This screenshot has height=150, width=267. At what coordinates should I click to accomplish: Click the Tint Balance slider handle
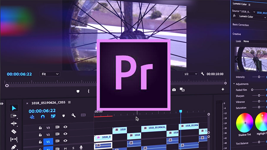pyautogui.click(x=259, y=142)
